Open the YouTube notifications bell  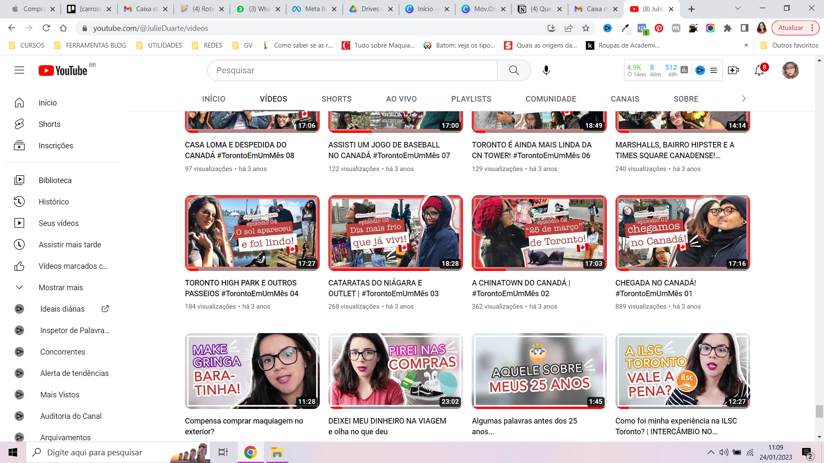759,70
